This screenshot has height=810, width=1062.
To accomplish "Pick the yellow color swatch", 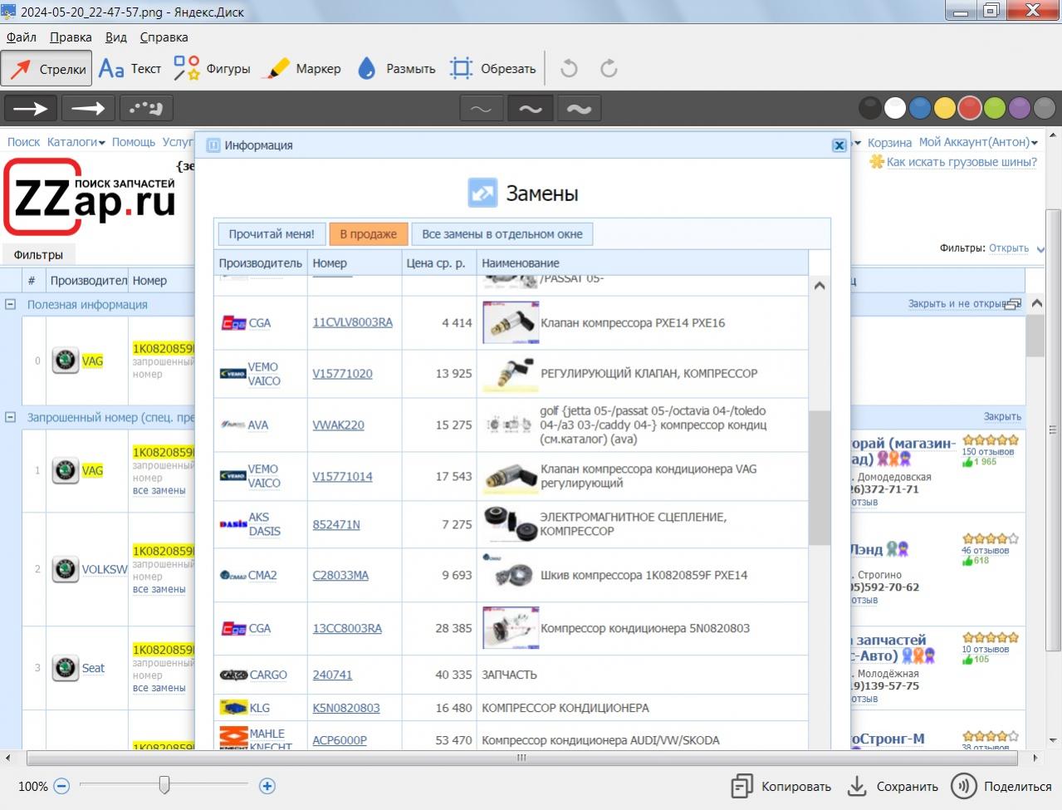I will 945,108.
